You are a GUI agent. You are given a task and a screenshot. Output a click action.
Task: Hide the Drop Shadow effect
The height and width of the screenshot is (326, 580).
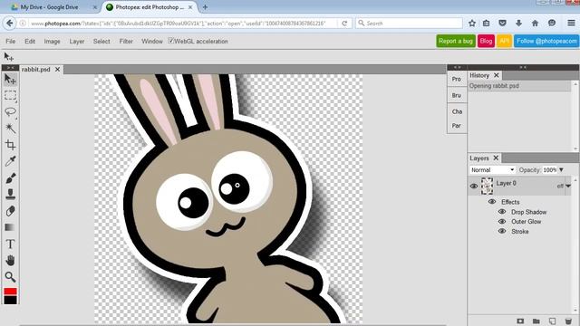pyautogui.click(x=502, y=212)
